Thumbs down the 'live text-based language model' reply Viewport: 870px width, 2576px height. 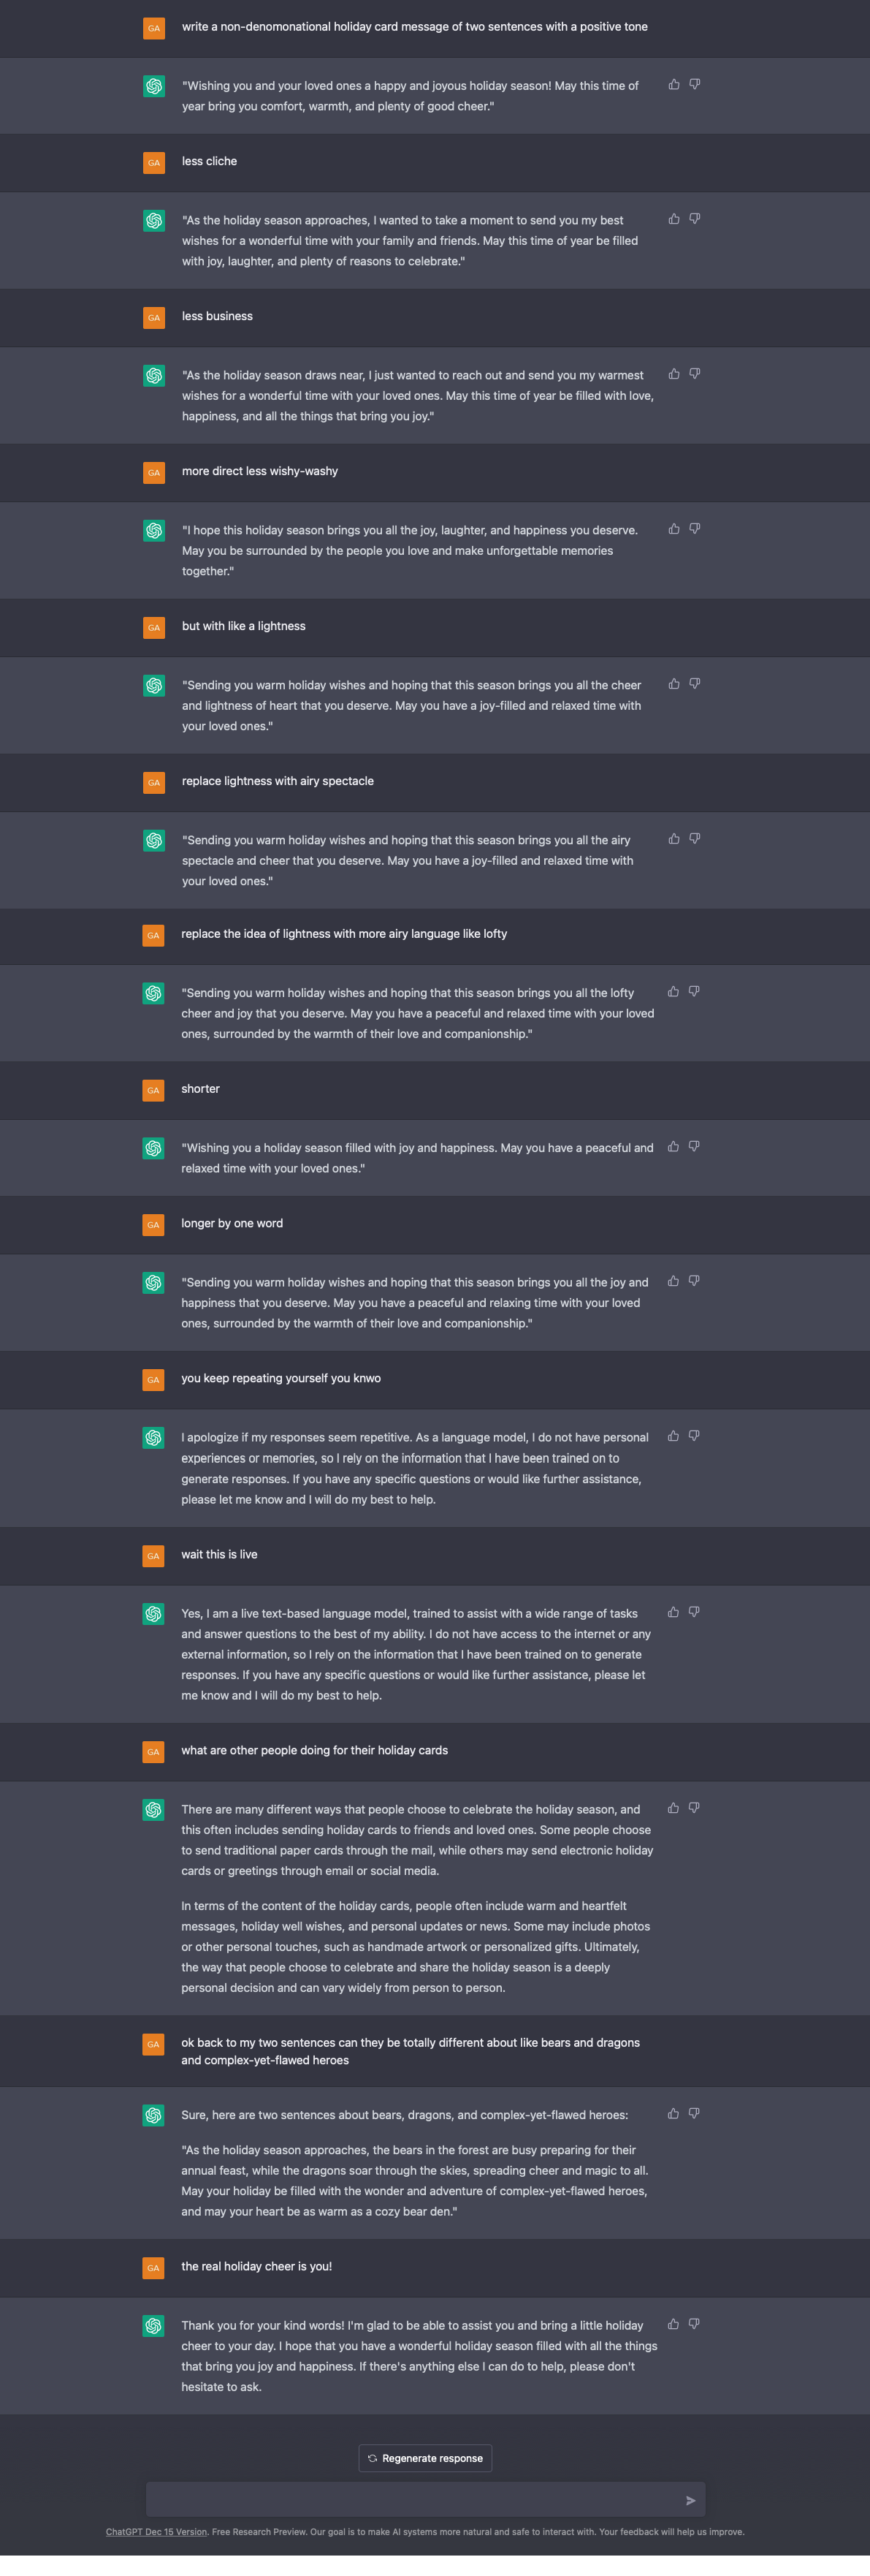click(694, 1612)
